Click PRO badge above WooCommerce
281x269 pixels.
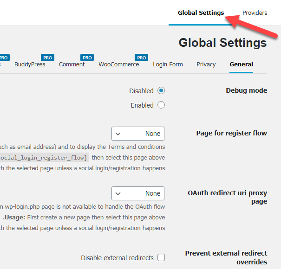[141, 58]
